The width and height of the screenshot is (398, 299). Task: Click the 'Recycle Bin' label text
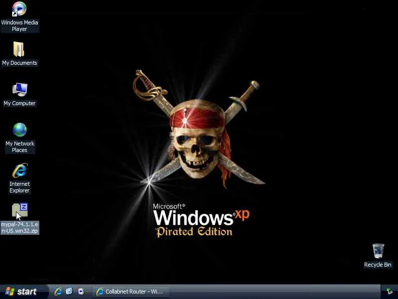click(x=378, y=265)
